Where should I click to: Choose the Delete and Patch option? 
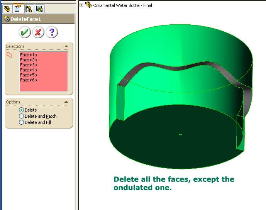pyautogui.click(x=21, y=116)
